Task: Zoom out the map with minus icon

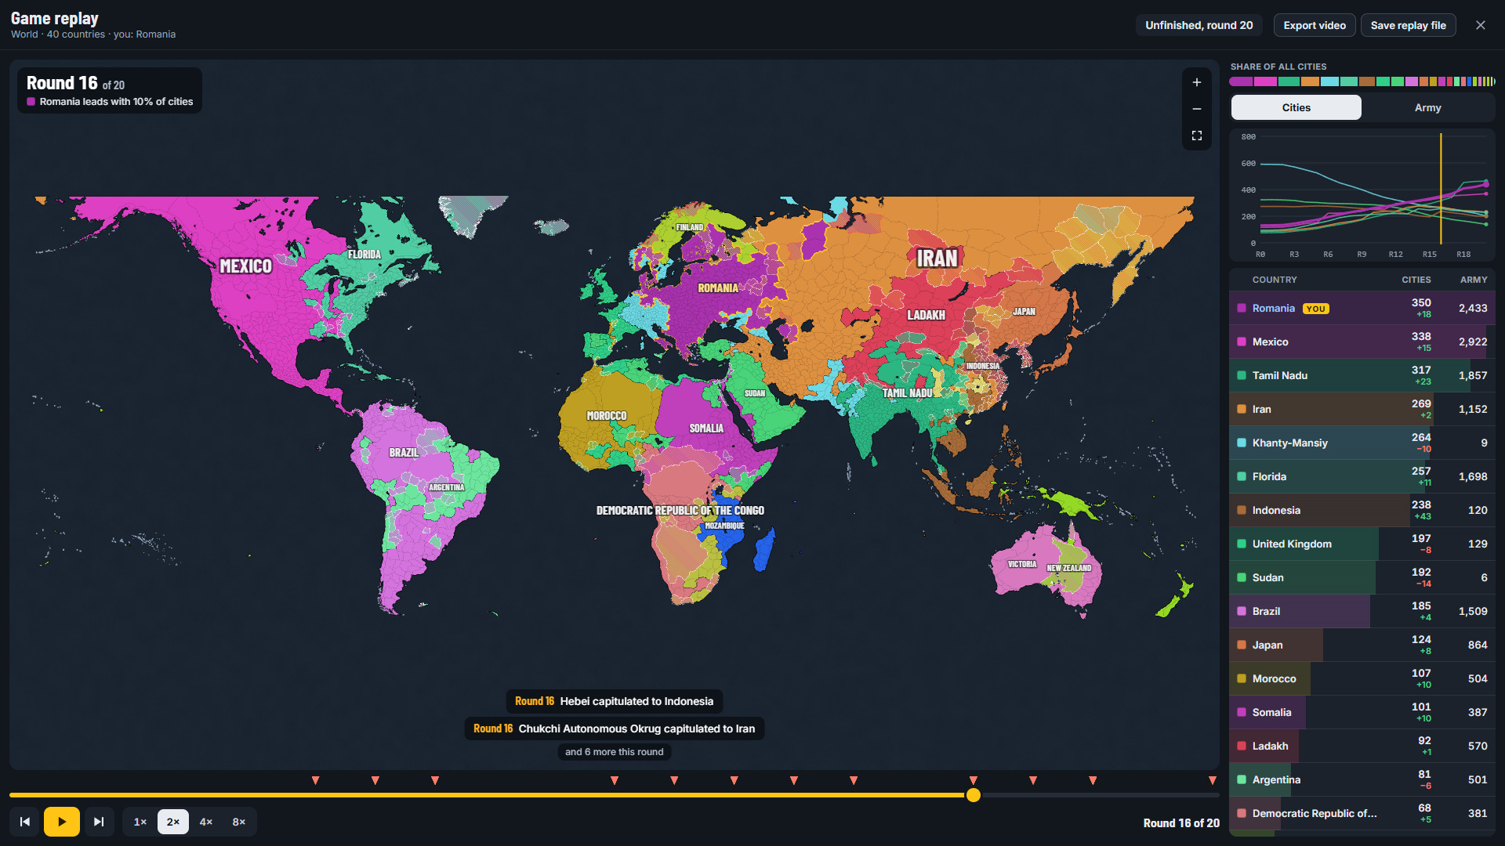Action: point(1197,109)
